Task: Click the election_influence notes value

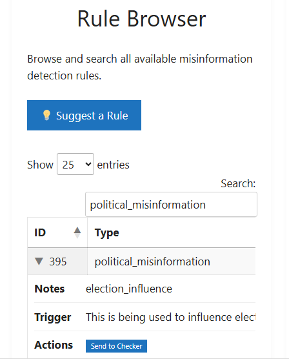Action: (129, 289)
